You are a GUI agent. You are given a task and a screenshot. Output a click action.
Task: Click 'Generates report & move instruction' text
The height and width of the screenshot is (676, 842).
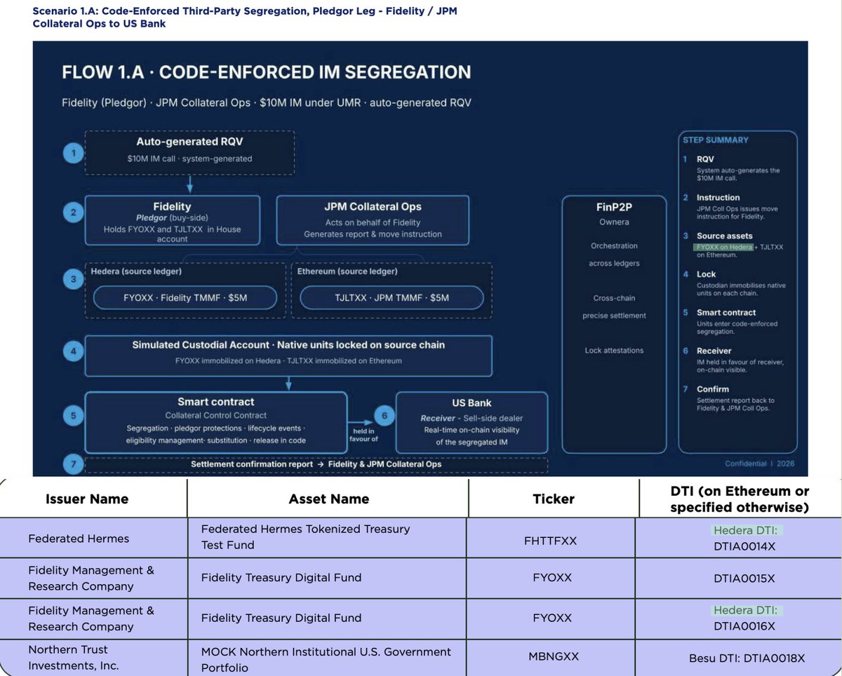coord(373,234)
